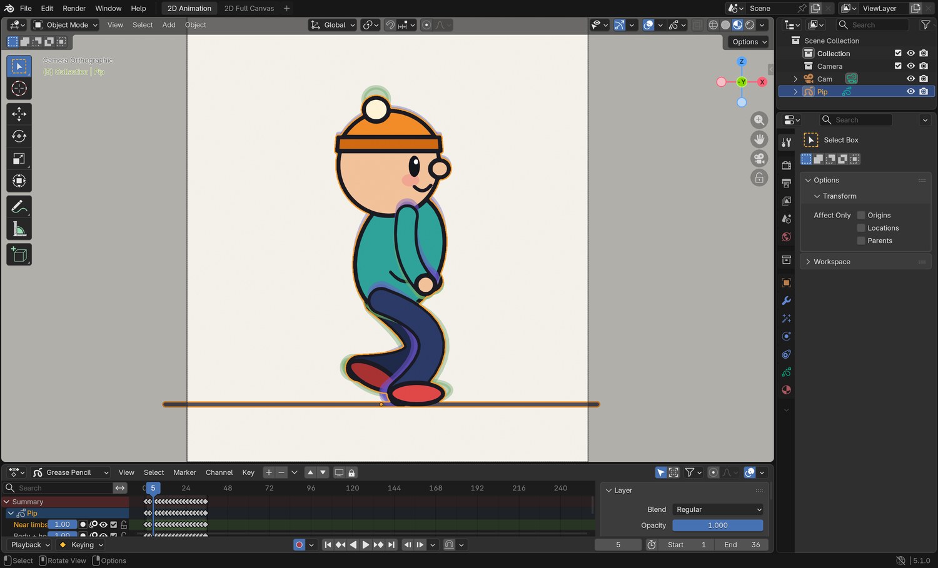The width and height of the screenshot is (938, 568).
Task: Click the End frame field
Action: (x=743, y=545)
